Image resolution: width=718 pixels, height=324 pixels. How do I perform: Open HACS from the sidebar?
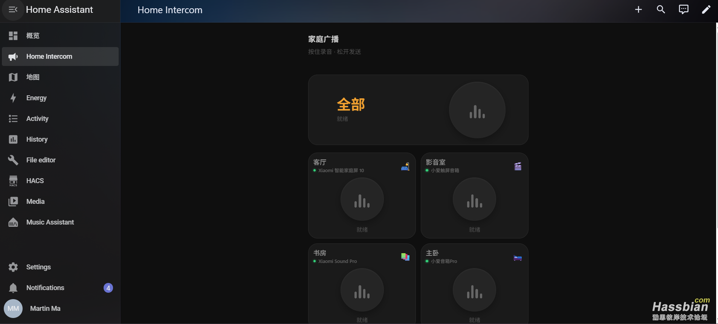(60, 181)
